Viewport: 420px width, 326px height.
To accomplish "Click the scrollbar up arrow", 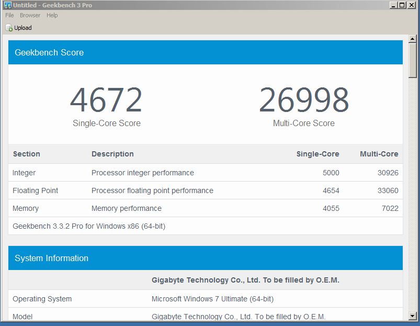I will 413,39.
